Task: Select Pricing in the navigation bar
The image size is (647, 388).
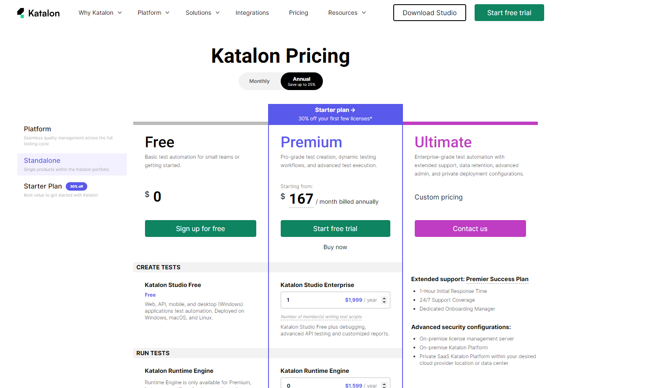Action: coord(298,13)
